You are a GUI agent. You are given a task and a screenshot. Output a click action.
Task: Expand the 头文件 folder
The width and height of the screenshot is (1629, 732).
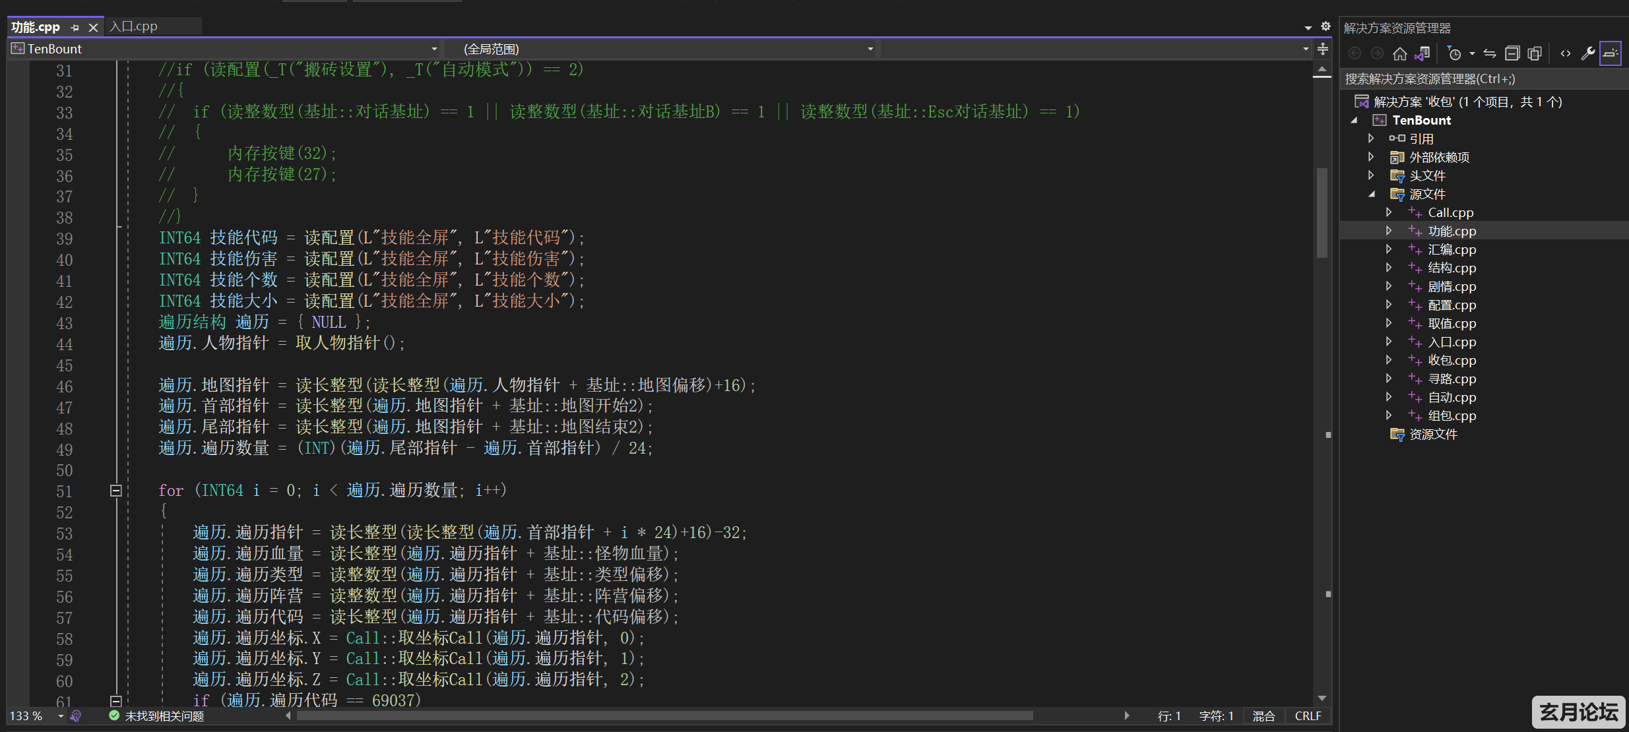[x=1371, y=175]
